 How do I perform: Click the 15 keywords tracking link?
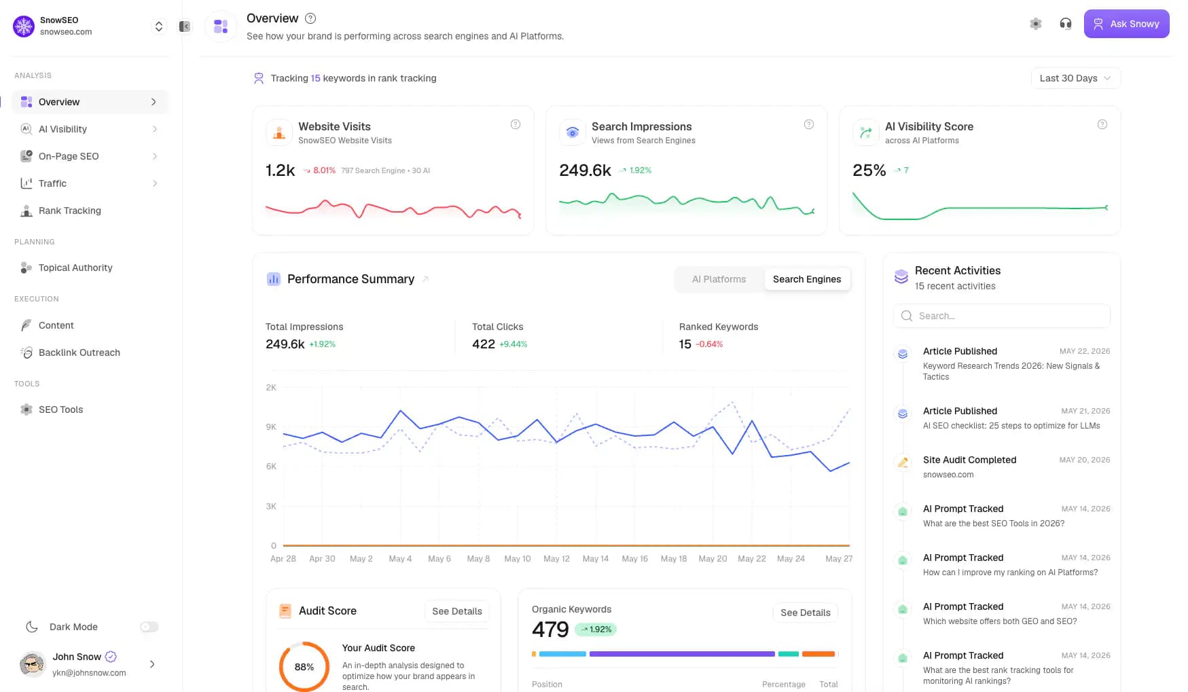315,78
